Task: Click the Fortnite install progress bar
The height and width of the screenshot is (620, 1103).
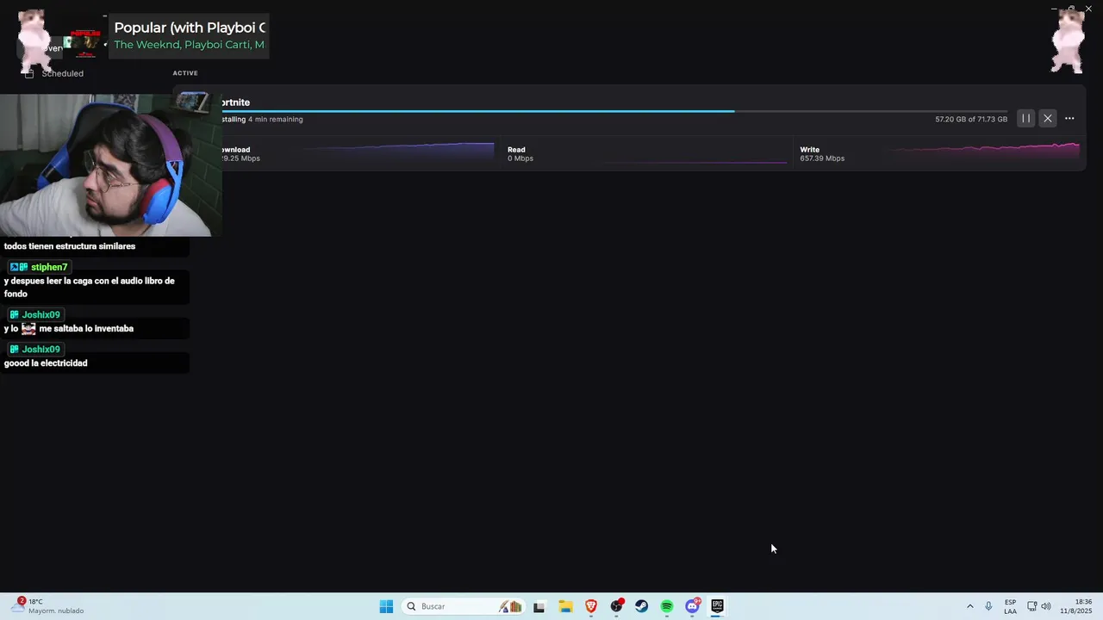Action: (x=614, y=111)
